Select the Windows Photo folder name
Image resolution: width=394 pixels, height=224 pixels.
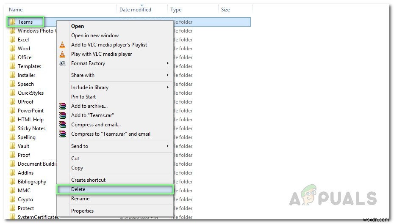pos(37,31)
